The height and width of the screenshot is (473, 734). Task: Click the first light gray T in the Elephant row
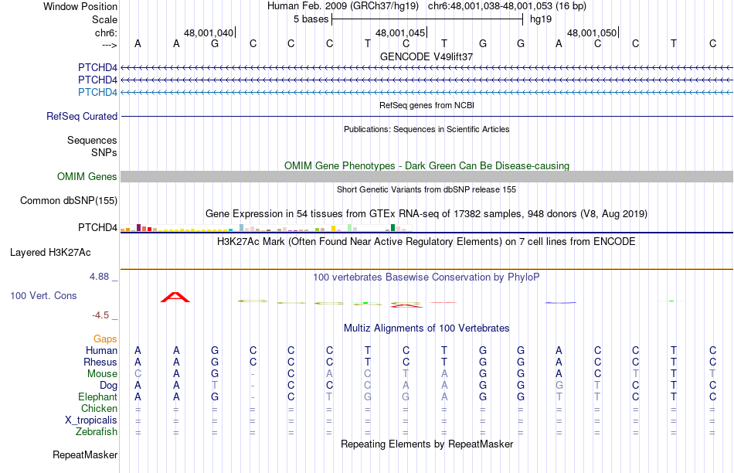click(329, 396)
